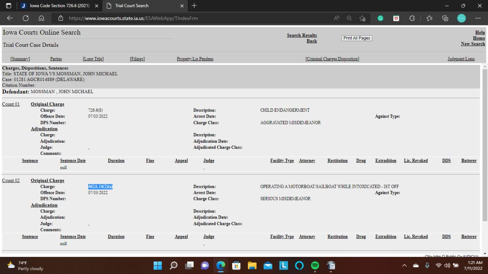Open the browser home page icon

click(x=41, y=18)
